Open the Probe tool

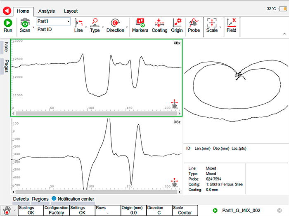pos(194,25)
